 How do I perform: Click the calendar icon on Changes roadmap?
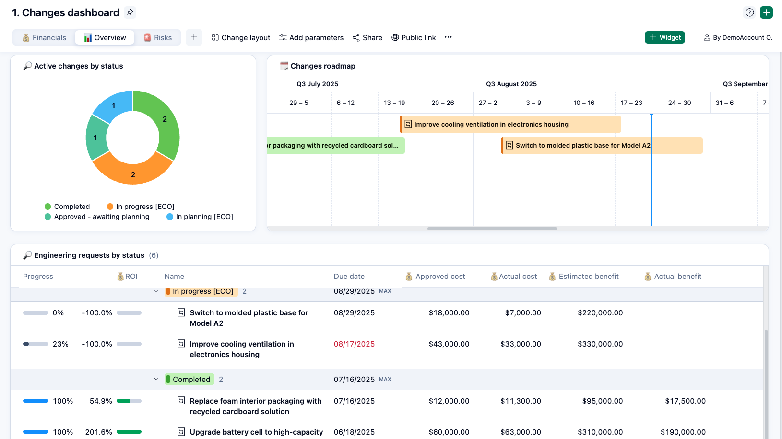pos(284,66)
